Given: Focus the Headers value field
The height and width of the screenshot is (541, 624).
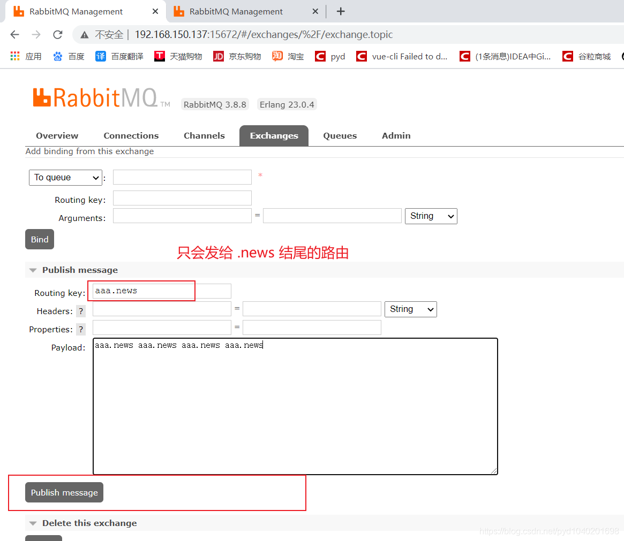Looking at the screenshot, I should 312,309.
